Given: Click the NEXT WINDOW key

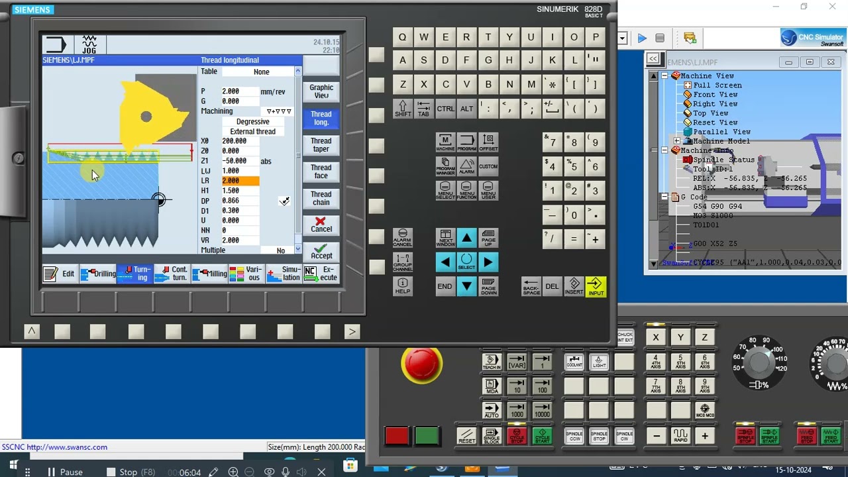Looking at the screenshot, I should (445, 238).
